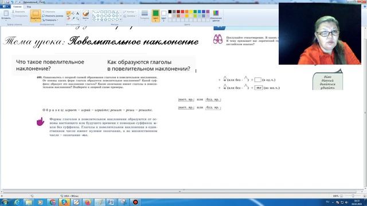Click the Paste (Вставить) clipboard icon

click(x=6, y=13)
